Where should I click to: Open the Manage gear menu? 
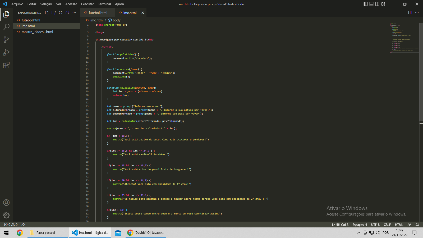6,215
